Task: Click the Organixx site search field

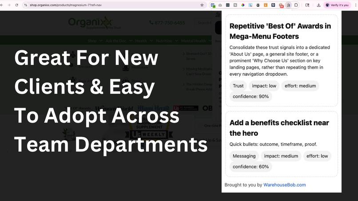Action: pos(203,23)
